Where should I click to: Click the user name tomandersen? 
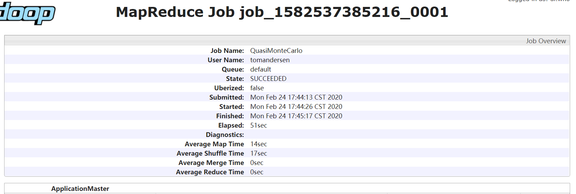pos(270,60)
